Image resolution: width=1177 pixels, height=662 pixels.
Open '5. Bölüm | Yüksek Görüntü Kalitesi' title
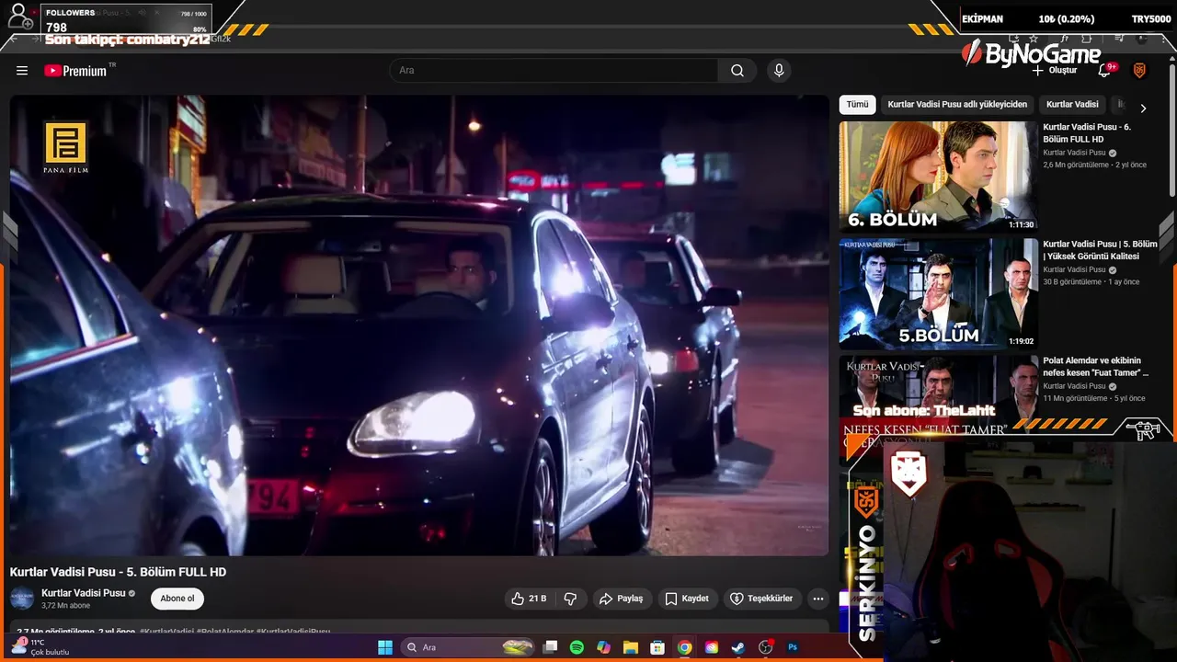pos(1100,250)
